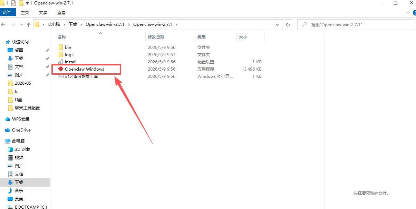Expand the address bar history dropdown
The width and height of the screenshot is (416, 209).
tap(277, 25)
